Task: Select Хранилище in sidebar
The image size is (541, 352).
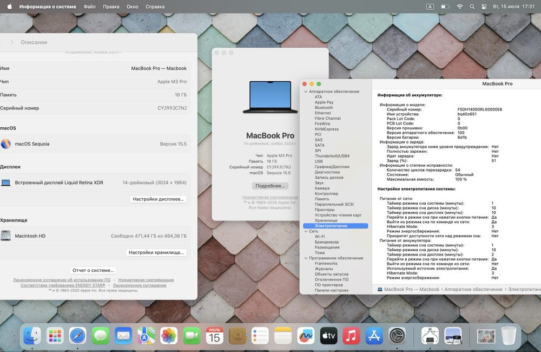Action: tap(326, 220)
